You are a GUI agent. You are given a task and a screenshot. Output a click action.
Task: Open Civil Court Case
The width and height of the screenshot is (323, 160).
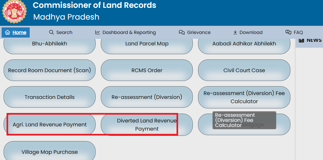point(244,70)
